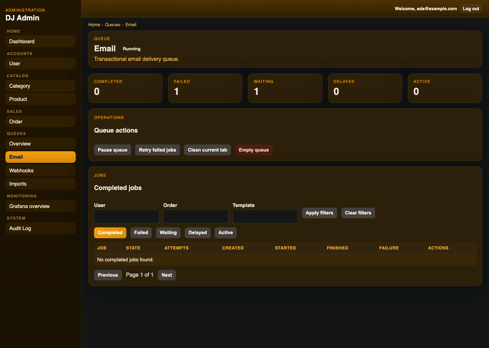Retry all failed jobs
Viewport: 489px width, 348px height.
point(157,150)
